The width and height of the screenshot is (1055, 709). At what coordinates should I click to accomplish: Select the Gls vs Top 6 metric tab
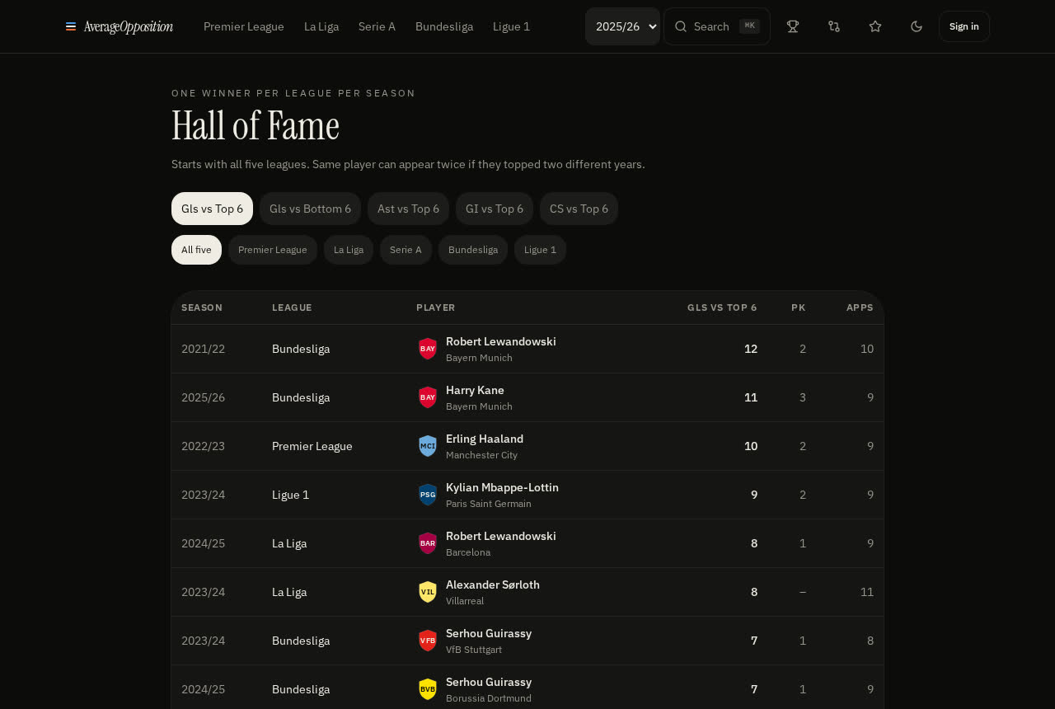pyautogui.click(x=212, y=209)
